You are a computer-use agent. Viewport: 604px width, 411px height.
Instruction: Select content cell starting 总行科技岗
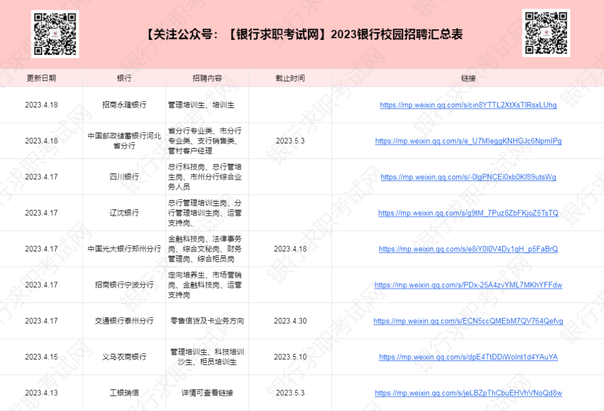tap(207, 176)
